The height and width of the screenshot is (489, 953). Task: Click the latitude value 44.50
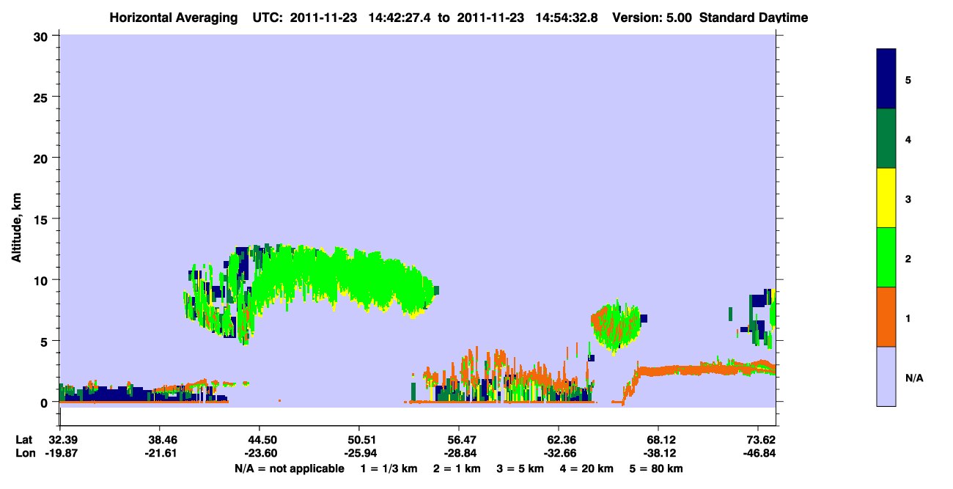(x=259, y=440)
